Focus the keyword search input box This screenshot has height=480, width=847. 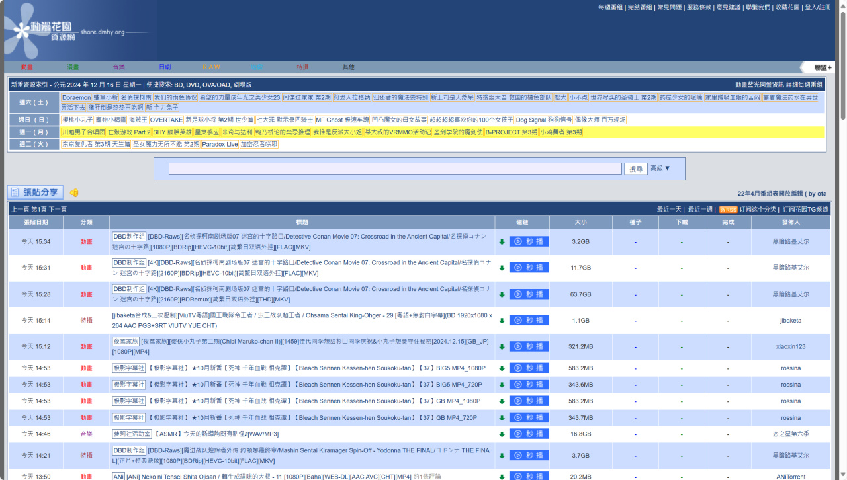(x=395, y=169)
